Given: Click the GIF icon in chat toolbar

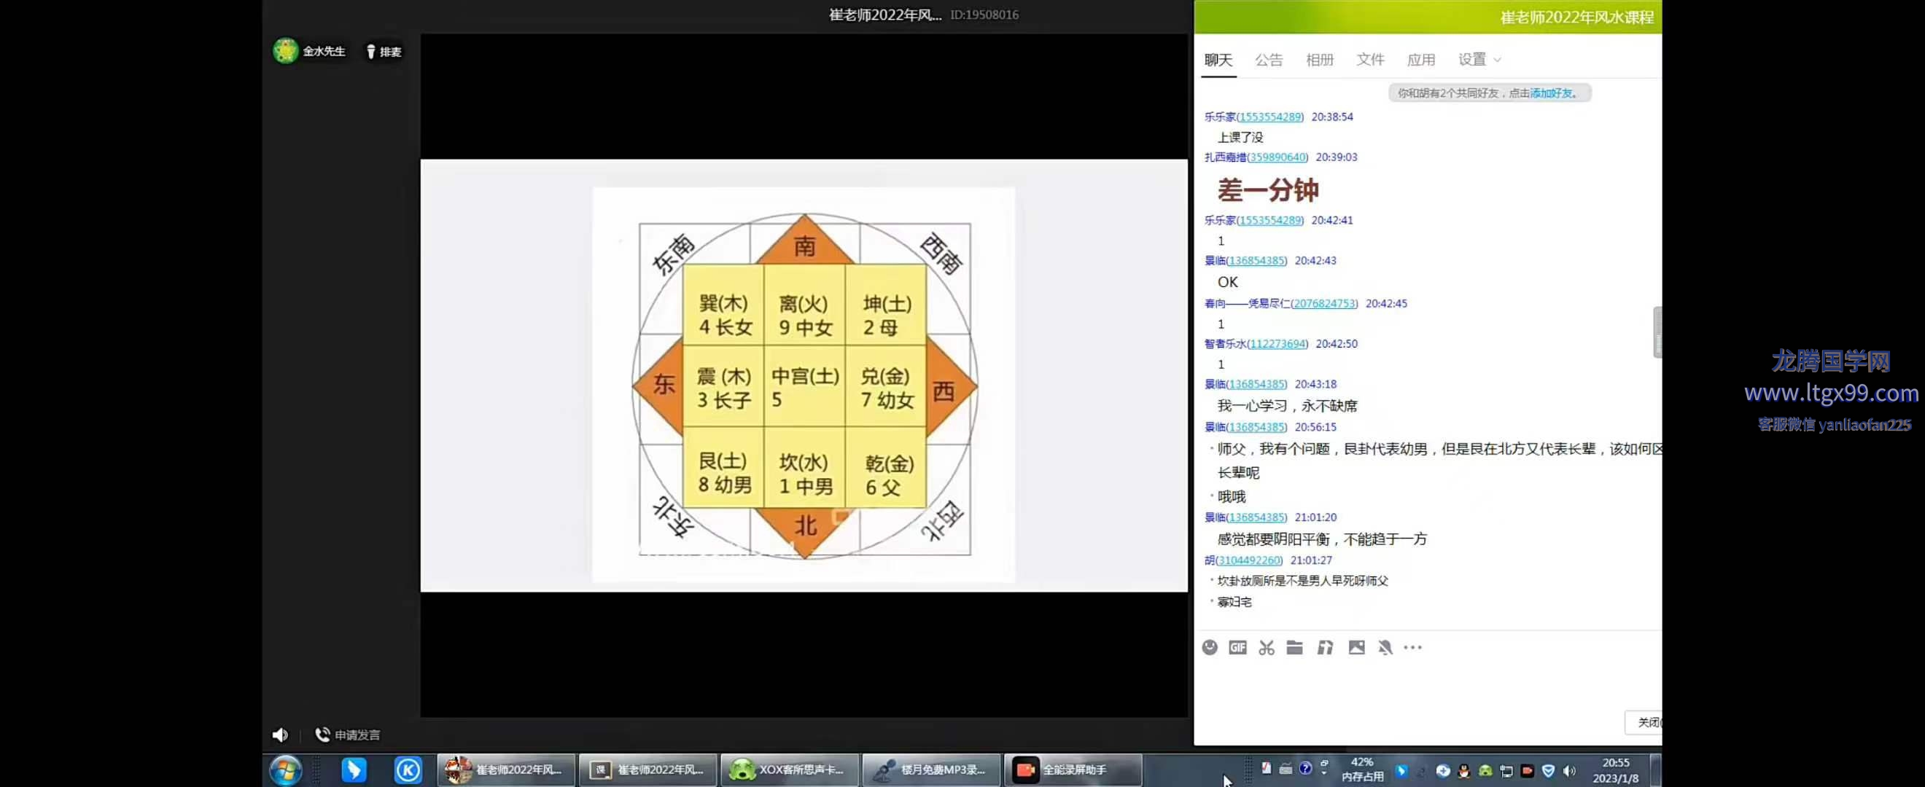Looking at the screenshot, I should point(1237,647).
